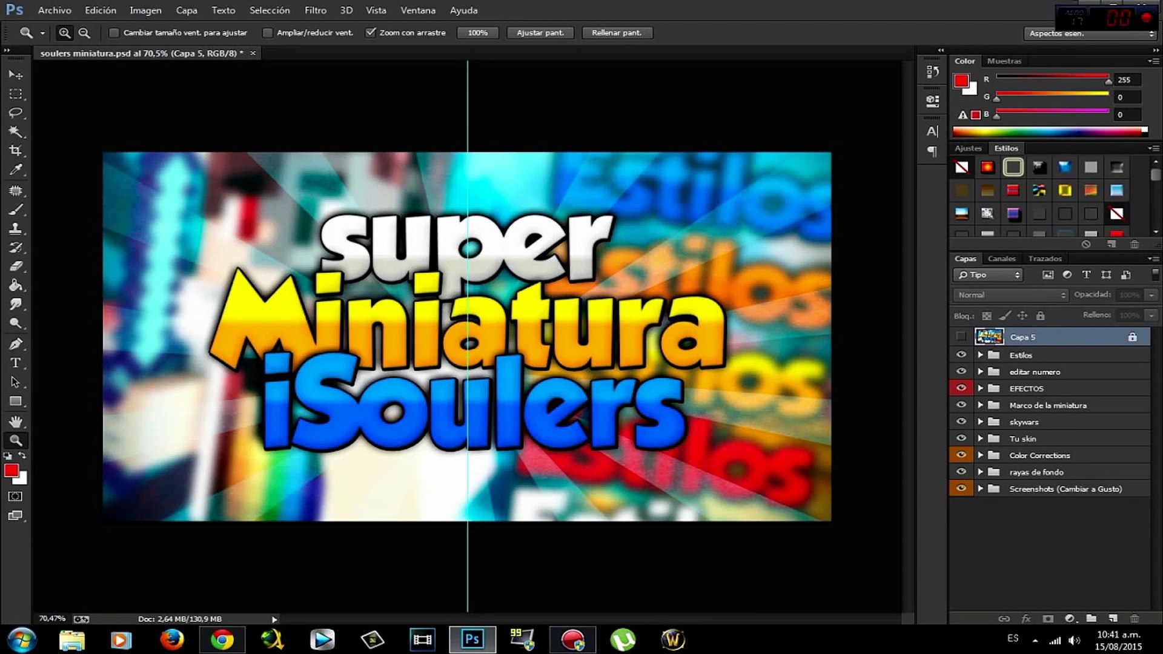Screen dimensions: 1163x654
Task: Open the blend mode Normal dropdown
Action: [x=1010, y=295]
